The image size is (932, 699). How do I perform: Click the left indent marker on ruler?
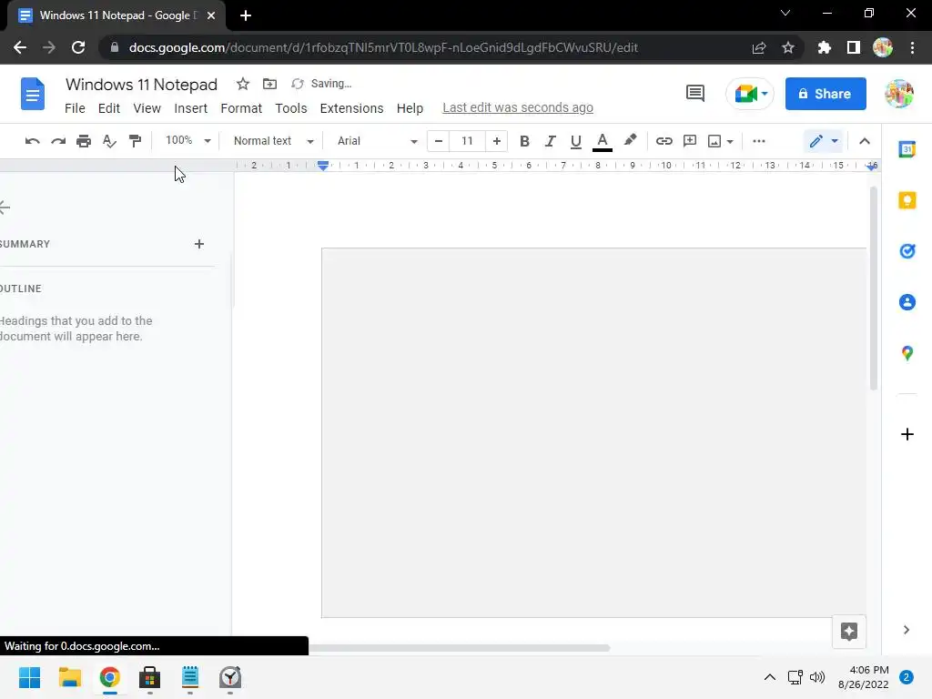point(323,167)
